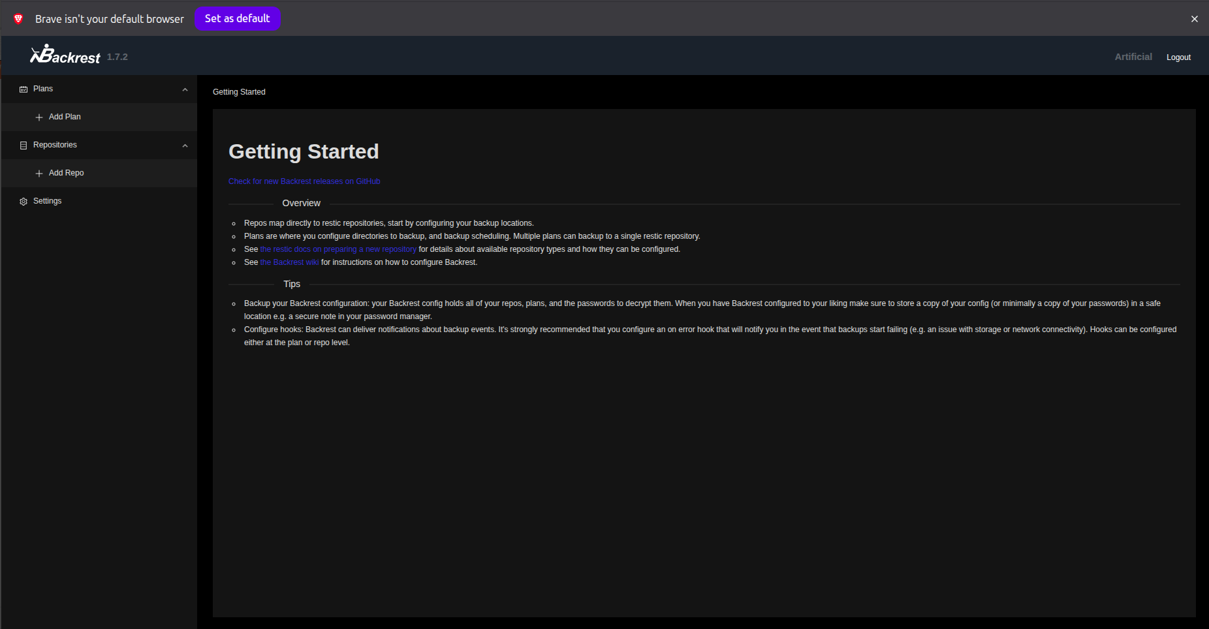Click the "Plans are where you configure" bullet
This screenshot has width=1209, height=629.
click(x=472, y=236)
